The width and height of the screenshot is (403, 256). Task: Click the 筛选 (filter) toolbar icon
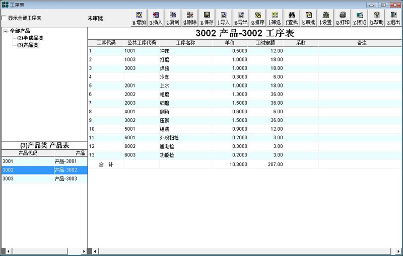[275, 18]
